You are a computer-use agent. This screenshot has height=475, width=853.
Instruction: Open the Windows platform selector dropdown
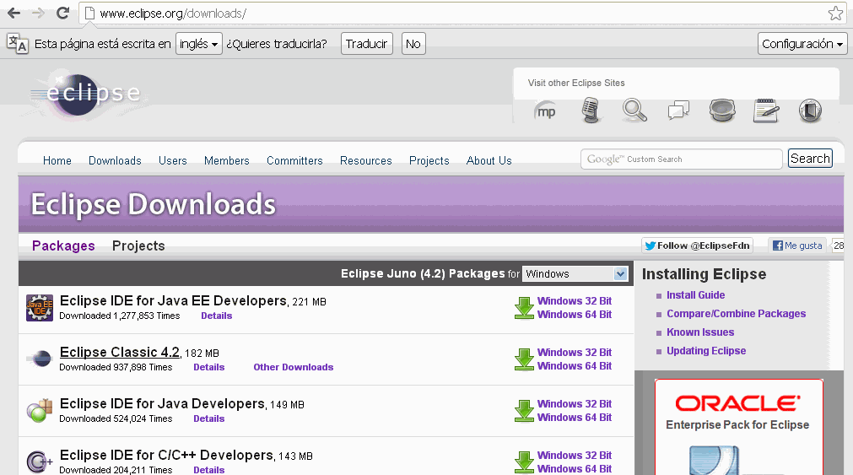(x=575, y=273)
